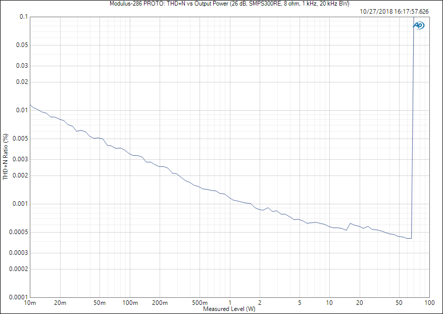
Task: Click the x-axis tick label "50m"
Action: (x=100, y=303)
